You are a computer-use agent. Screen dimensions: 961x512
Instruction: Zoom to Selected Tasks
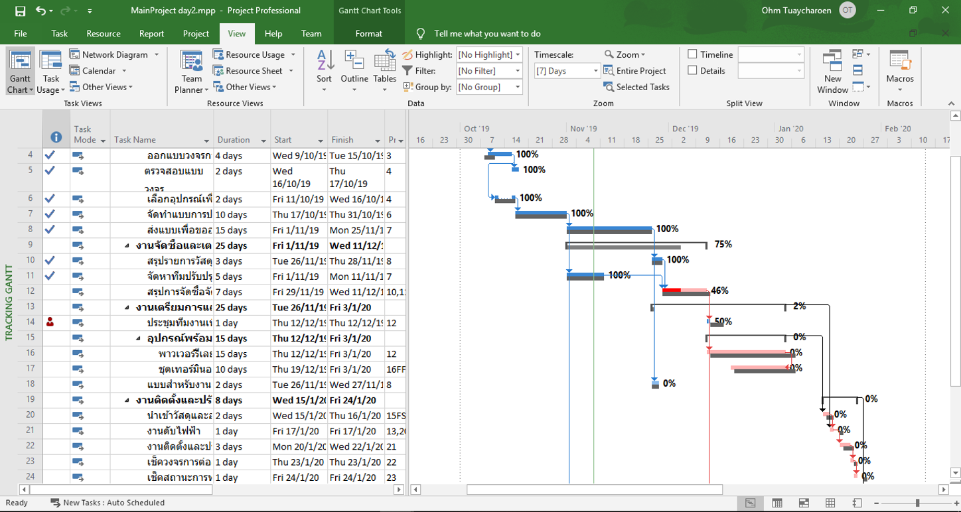(636, 87)
